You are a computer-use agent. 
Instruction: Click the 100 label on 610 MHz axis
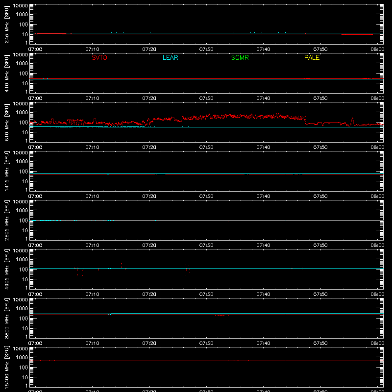pos(24,122)
